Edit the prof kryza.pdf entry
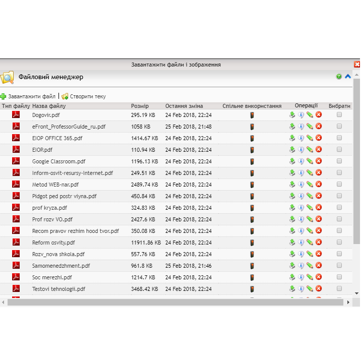The image size is (361, 361). coord(310,207)
